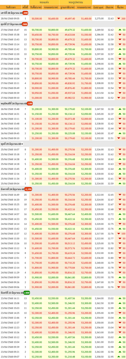This screenshot has width=126, height=359.
Task: Click the red down arrow in 25/06/2568 16:07 row
Action: pos(120,149)
